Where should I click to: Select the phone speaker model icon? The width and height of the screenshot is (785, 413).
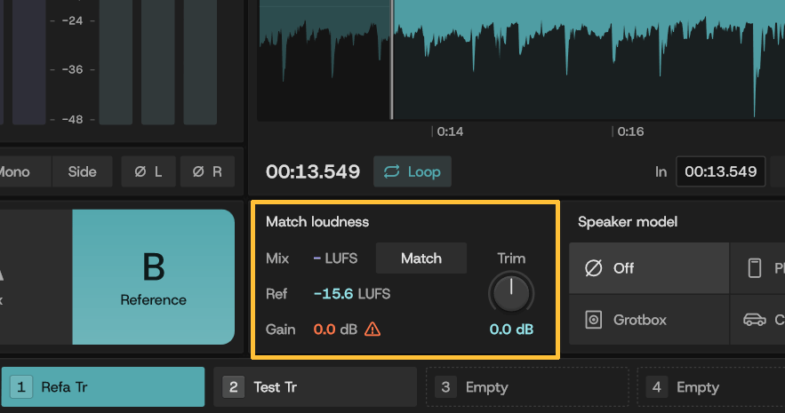point(755,268)
